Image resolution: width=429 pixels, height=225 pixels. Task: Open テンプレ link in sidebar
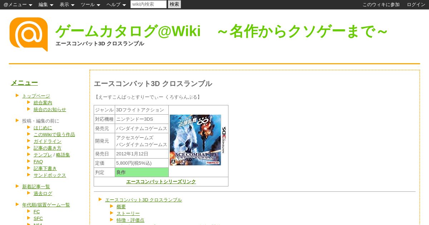43,155
